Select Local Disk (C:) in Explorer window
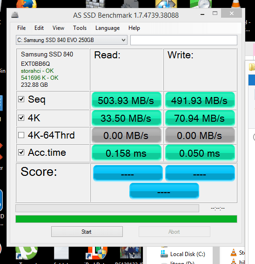The image size is (255, 264). (183, 254)
